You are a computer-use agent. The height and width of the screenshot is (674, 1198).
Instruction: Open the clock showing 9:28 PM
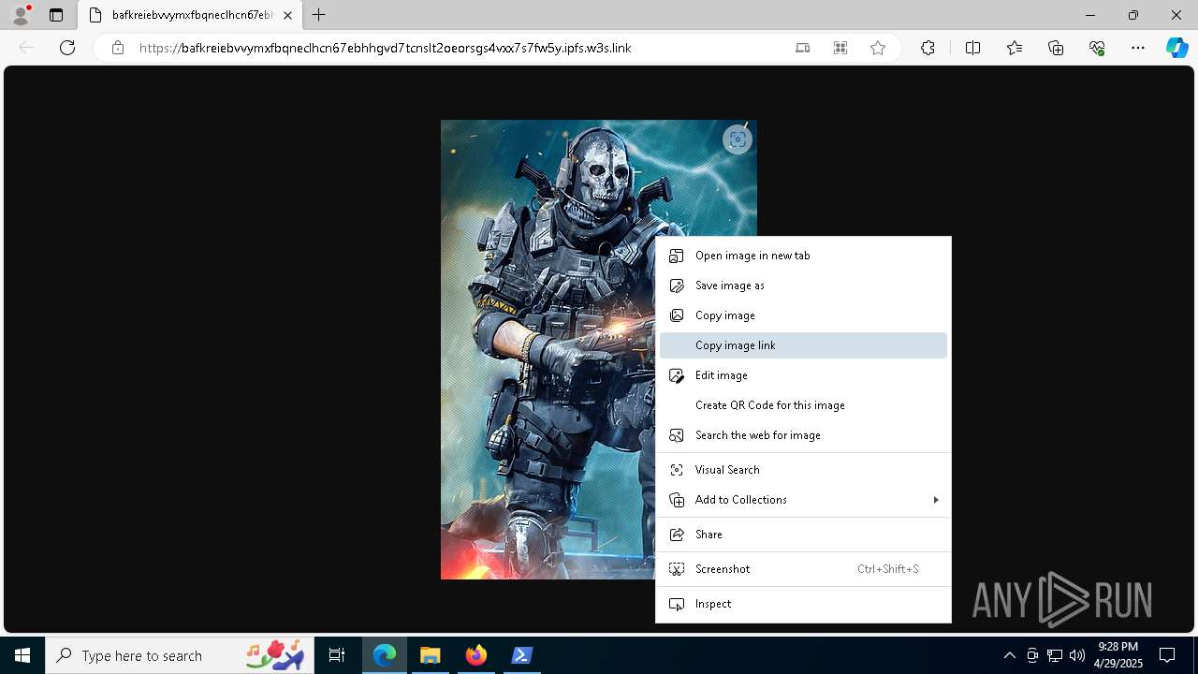click(1119, 655)
